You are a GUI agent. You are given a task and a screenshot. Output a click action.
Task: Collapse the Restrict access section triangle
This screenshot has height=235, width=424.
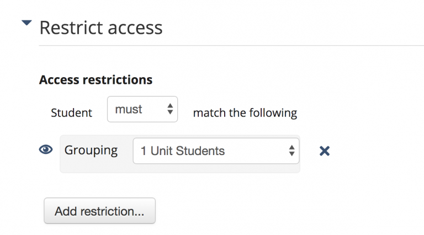26,23
